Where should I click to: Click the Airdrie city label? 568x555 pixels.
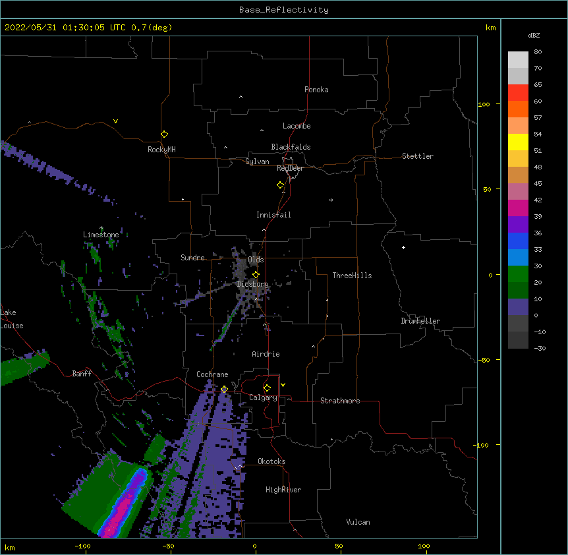click(266, 354)
